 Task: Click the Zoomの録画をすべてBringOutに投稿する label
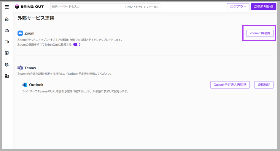pyautogui.click(x=44, y=45)
